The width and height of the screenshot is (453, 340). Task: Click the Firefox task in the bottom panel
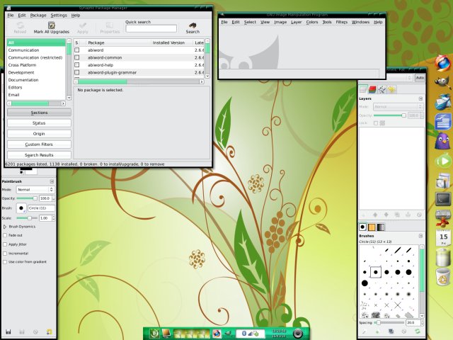pyautogui.click(x=217, y=334)
